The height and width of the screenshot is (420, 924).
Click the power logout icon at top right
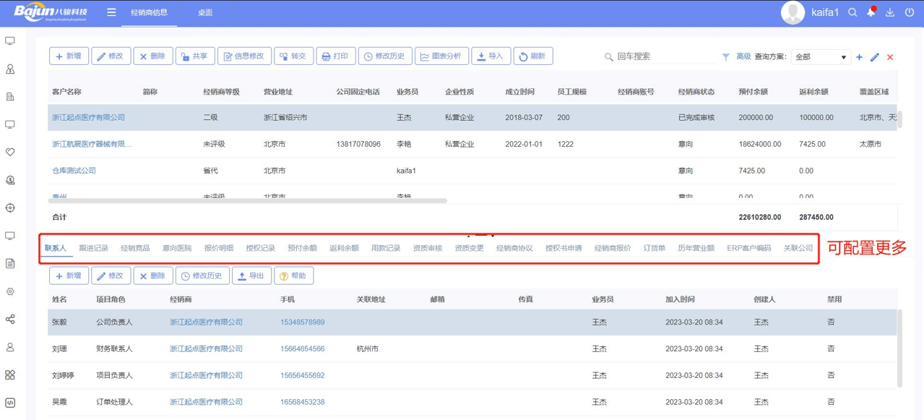(909, 12)
